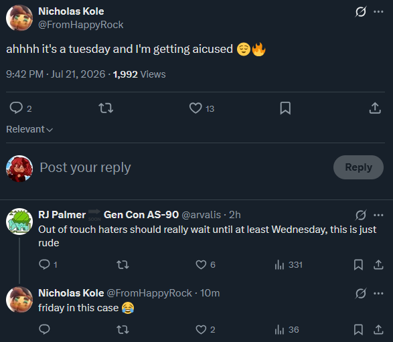
Task: Open more options on friday reply
Action: pos(378,293)
